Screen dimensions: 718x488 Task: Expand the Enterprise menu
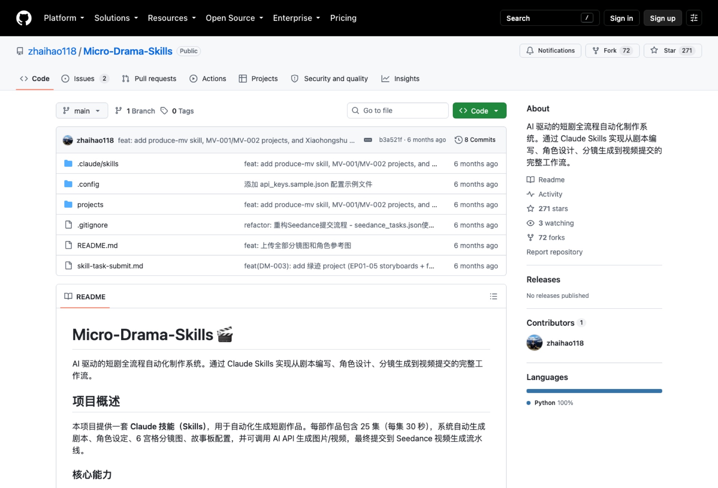[x=297, y=18]
